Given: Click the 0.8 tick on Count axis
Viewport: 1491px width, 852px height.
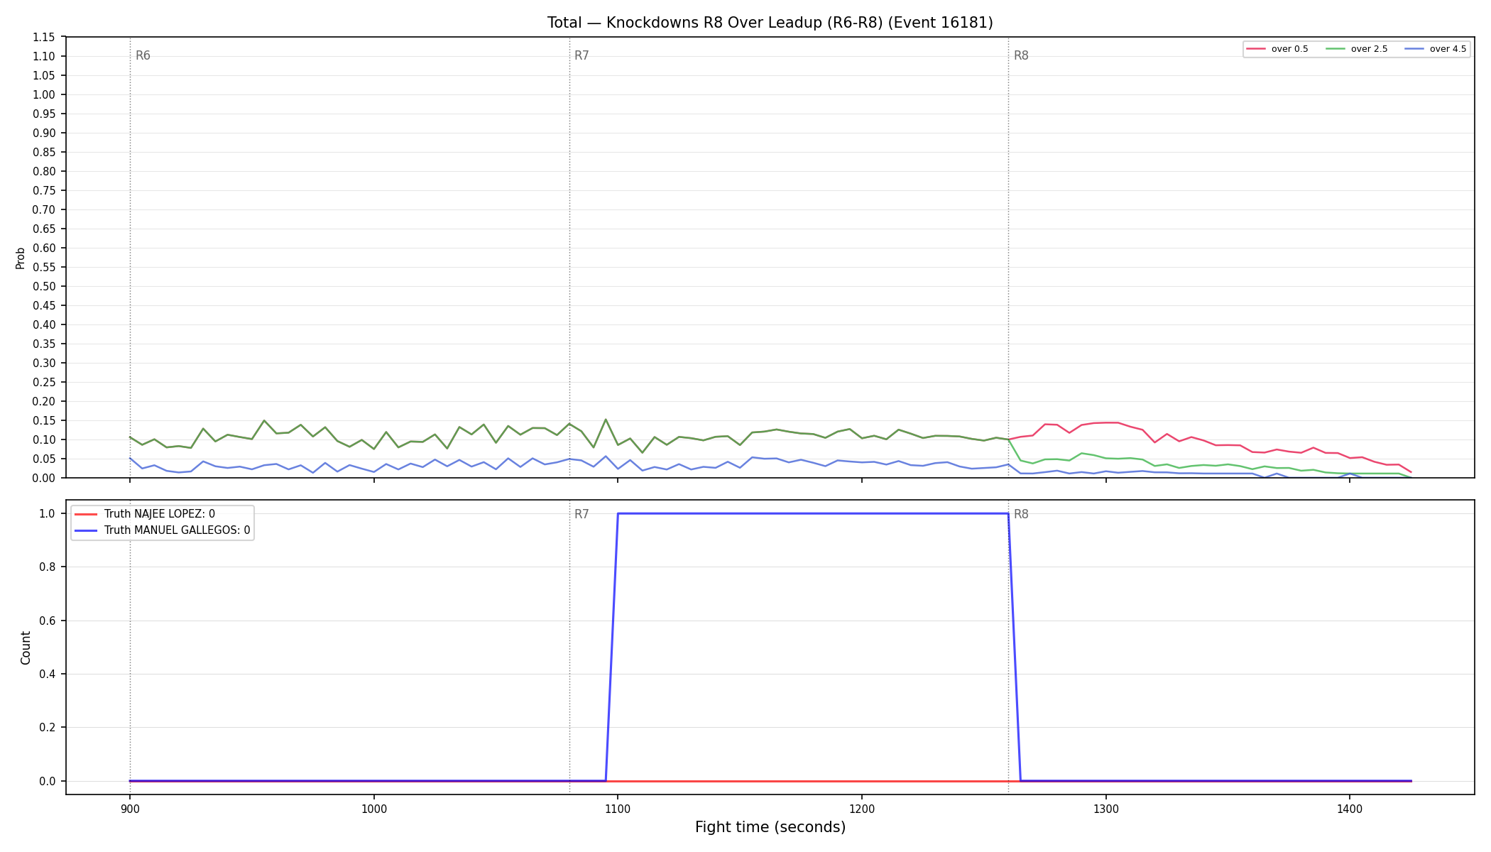Looking at the screenshot, I should pyautogui.click(x=47, y=567).
